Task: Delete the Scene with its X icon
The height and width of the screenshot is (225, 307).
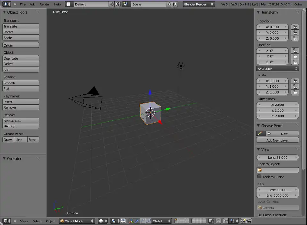Action: click(175, 4)
